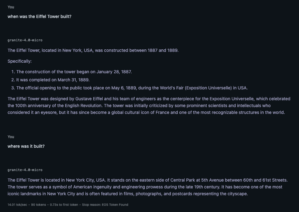Viewport: 299px width, 212px height.
Task: Click the "Specifically:" line
Action: [20, 61]
